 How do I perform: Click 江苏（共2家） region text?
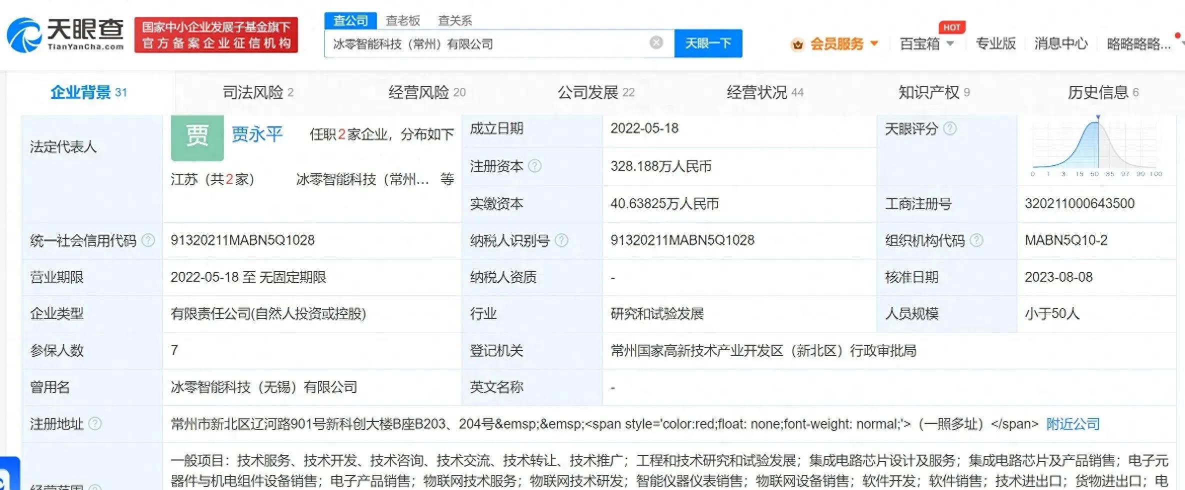pos(212,179)
